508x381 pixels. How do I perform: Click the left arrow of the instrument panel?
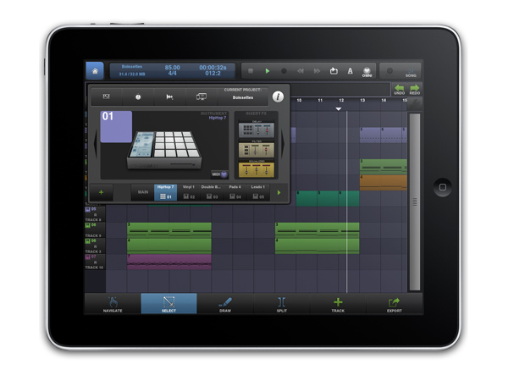(95, 144)
